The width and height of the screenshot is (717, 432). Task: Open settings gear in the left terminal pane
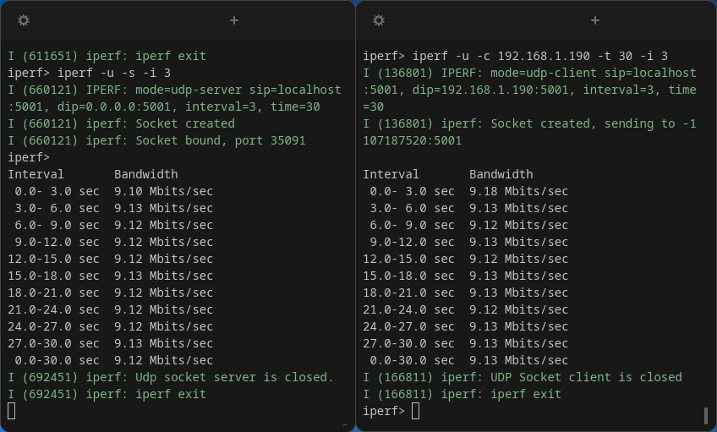(24, 20)
